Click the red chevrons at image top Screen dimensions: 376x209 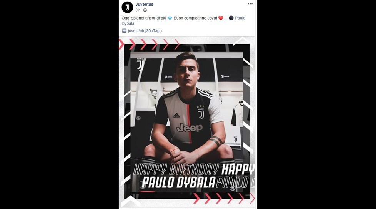149,44
